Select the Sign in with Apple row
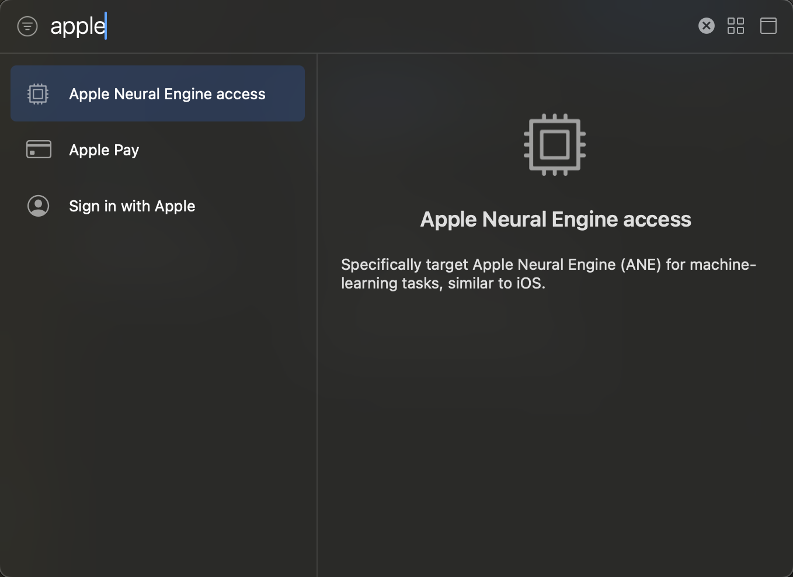793x577 pixels. coord(158,206)
